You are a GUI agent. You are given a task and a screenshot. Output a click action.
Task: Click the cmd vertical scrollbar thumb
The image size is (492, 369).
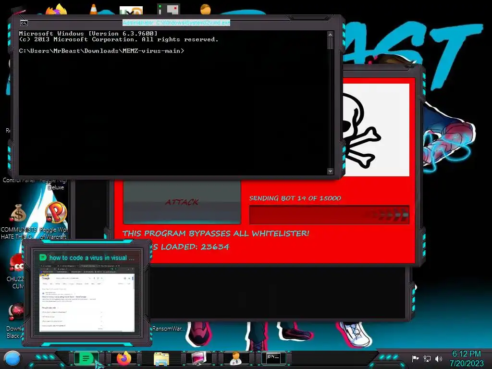point(330,43)
